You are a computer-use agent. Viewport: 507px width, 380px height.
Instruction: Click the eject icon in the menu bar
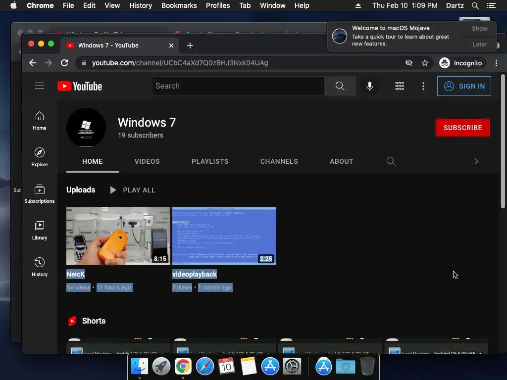(x=358, y=5)
